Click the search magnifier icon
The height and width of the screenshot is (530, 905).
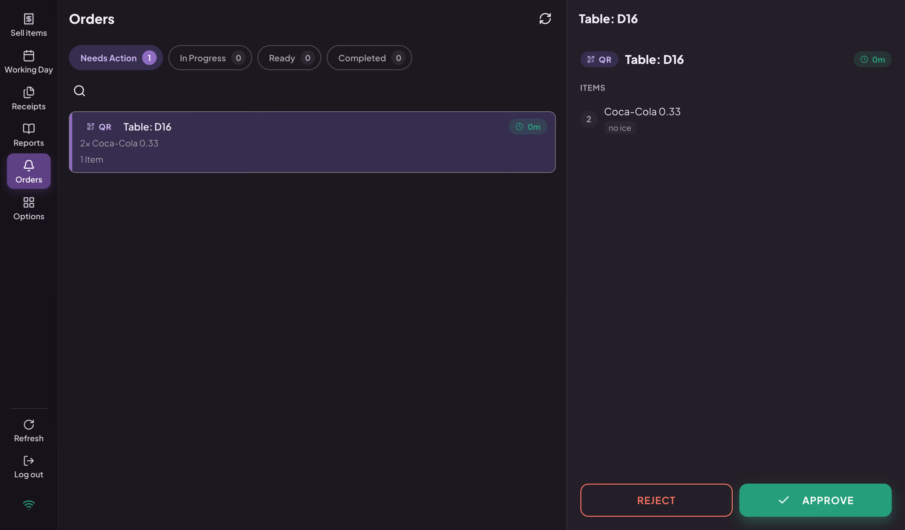(80, 90)
